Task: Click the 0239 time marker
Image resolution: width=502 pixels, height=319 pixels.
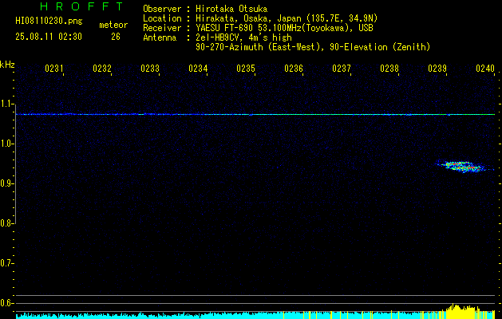Action: (437, 69)
